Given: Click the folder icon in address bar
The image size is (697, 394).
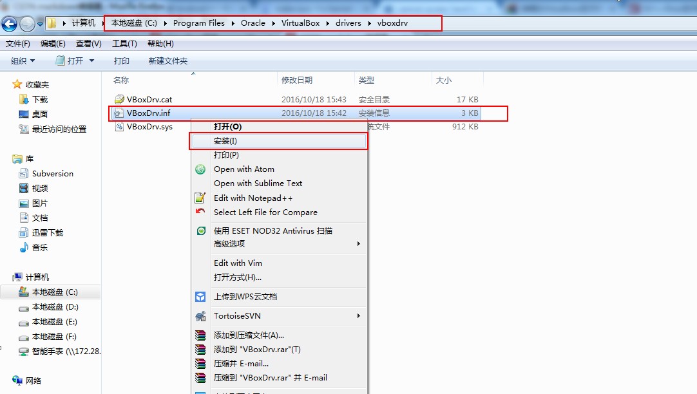Looking at the screenshot, I should click(x=52, y=23).
